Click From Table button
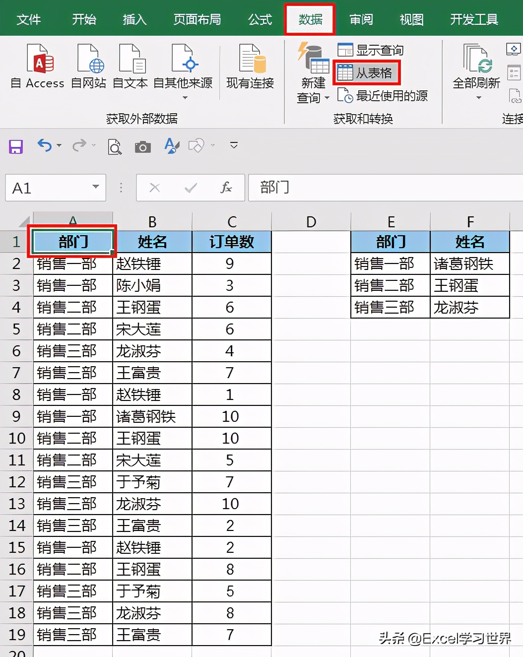Image resolution: width=523 pixels, height=657 pixels. [366, 73]
